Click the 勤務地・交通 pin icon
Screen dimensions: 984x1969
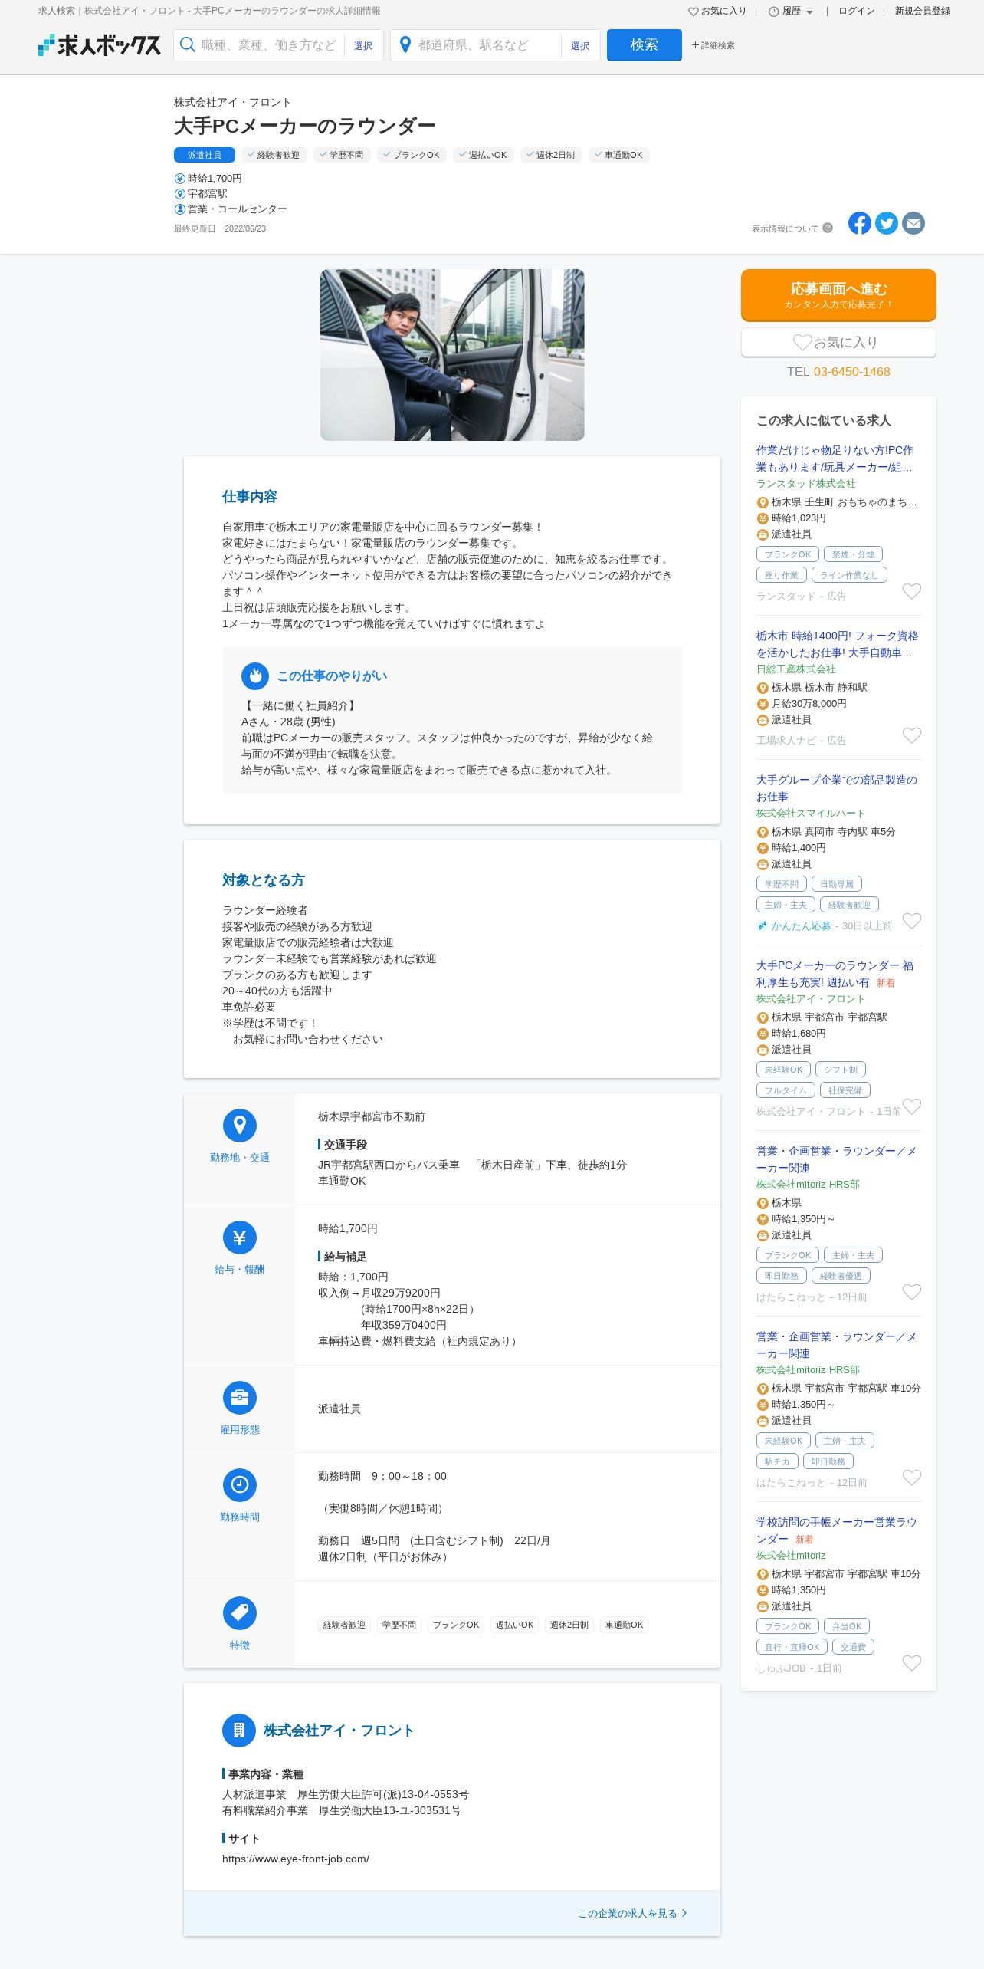click(240, 1126)
